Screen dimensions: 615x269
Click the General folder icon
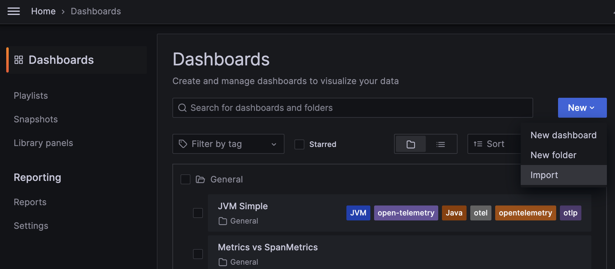(x=200, y=179)
